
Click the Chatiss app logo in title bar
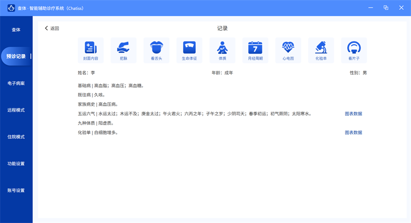11,8
